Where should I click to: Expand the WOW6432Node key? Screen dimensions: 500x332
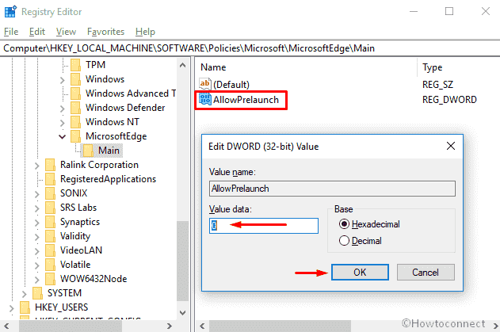click(37, 280)
